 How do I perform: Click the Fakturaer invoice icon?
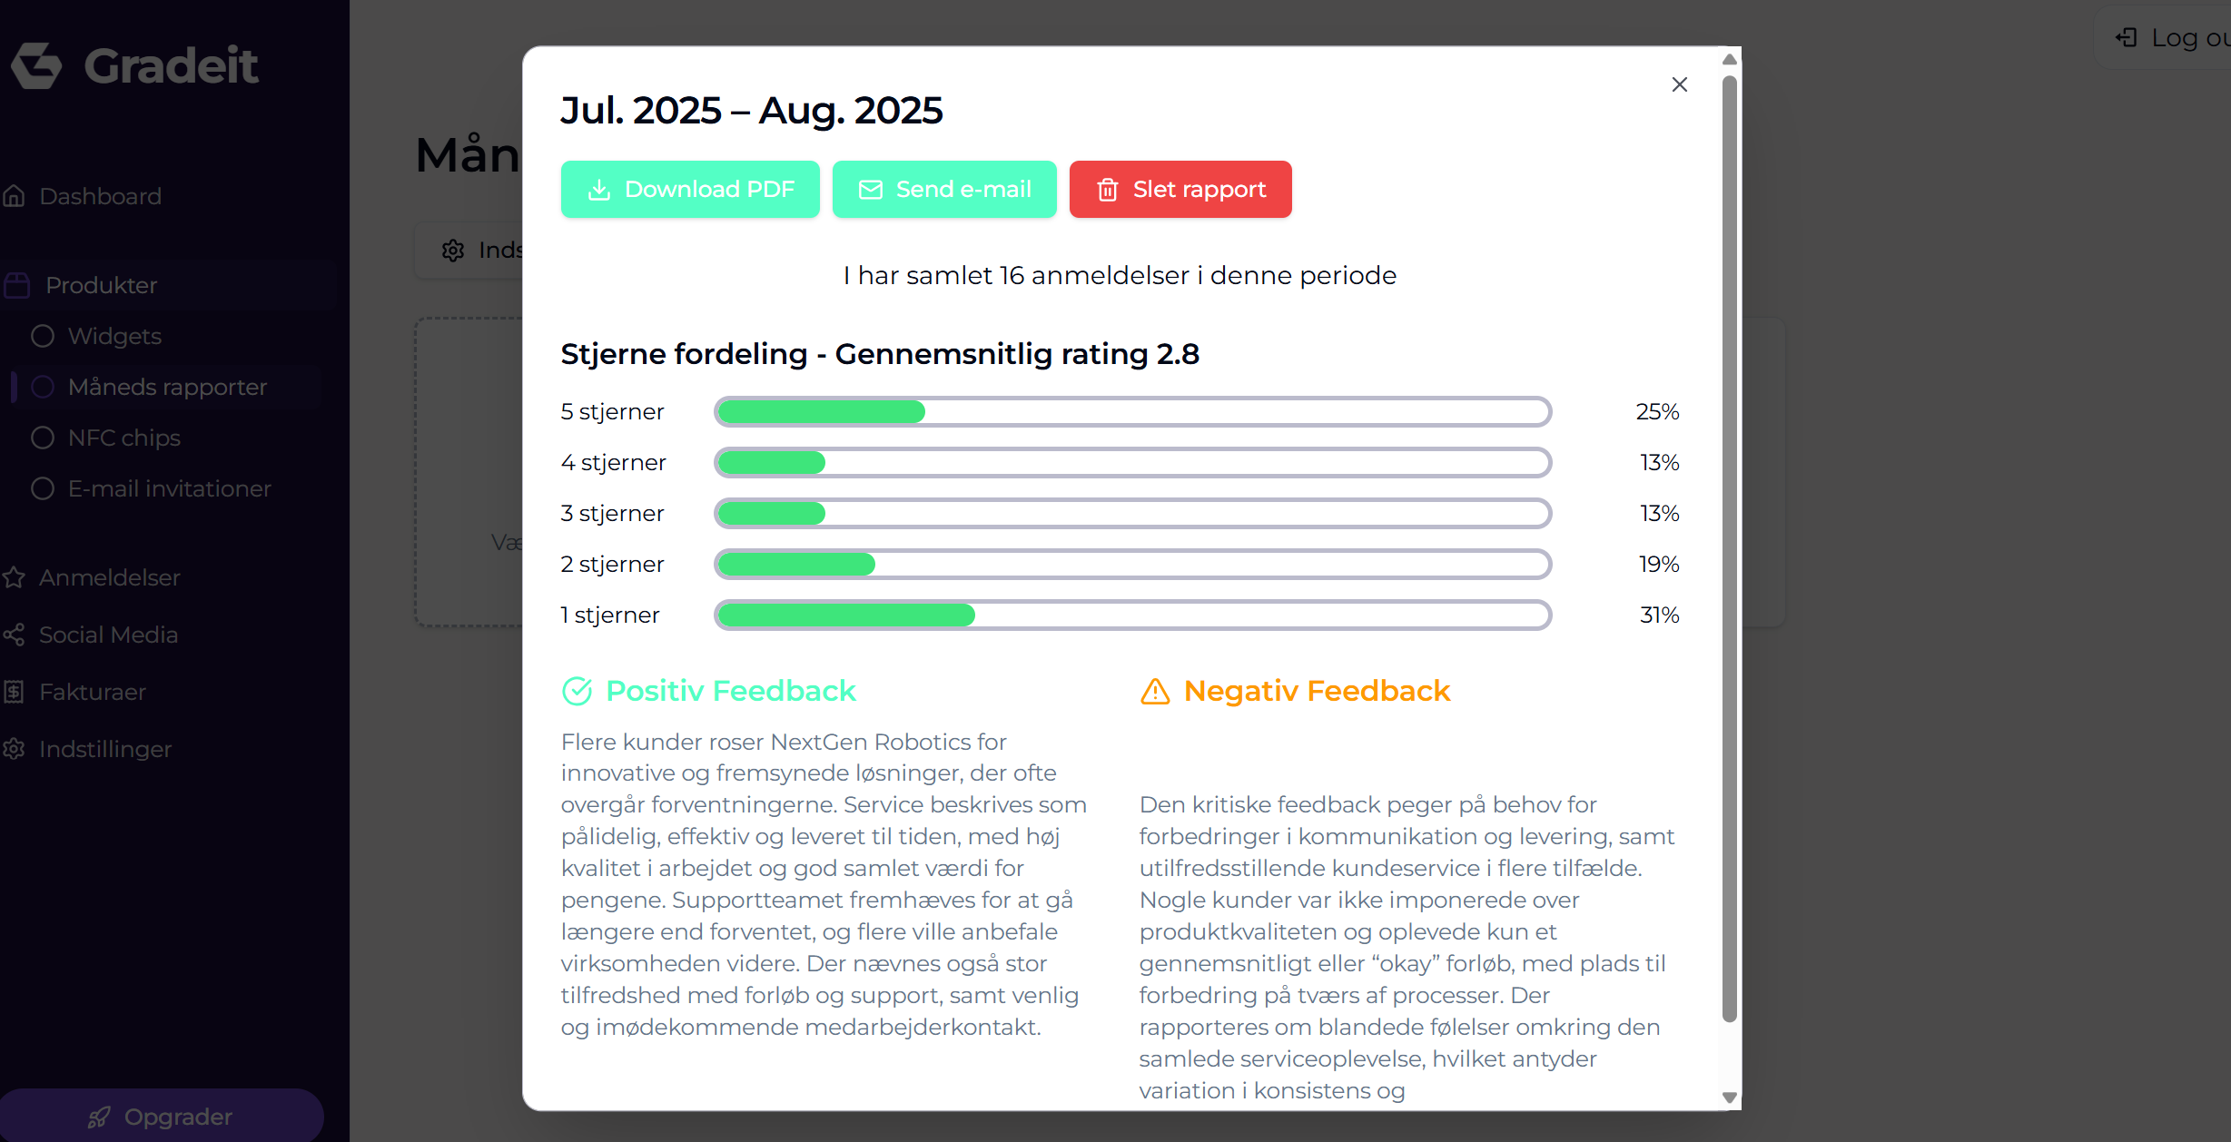tap(15, 692)
